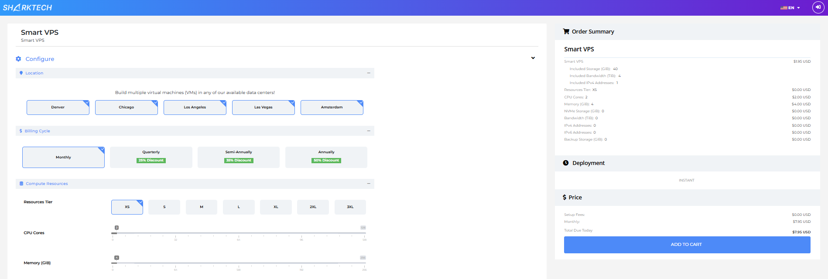Select the XS resources tier
This screenshot has width=828, height=279.
(127, 207)
